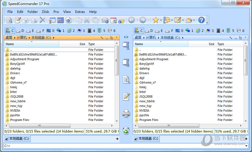Open the File menu
The height and width of the screenshot is (152, 252).
10,12
